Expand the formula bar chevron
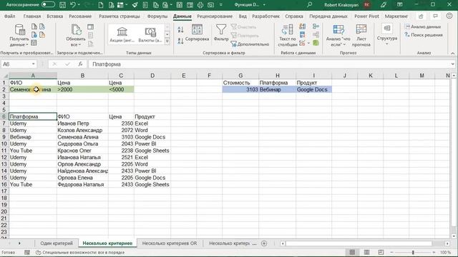Image resolution: width=458 pixels, height=257 pixels. (x=452, y=64)
